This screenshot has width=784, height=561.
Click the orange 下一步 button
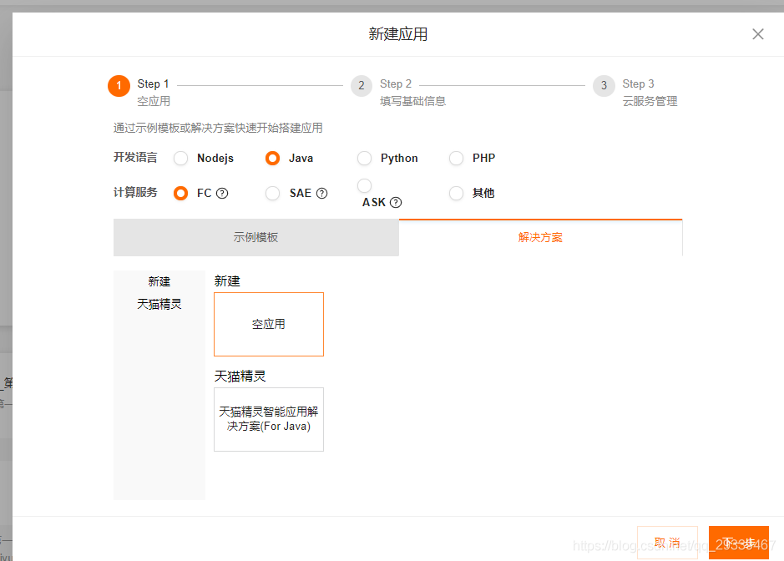[739, 543]
